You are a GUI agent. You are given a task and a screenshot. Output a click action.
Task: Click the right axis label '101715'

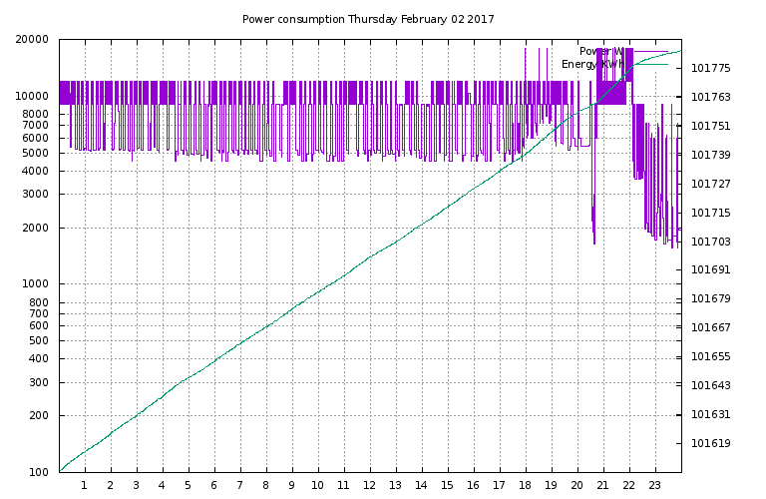coord(711,213)
